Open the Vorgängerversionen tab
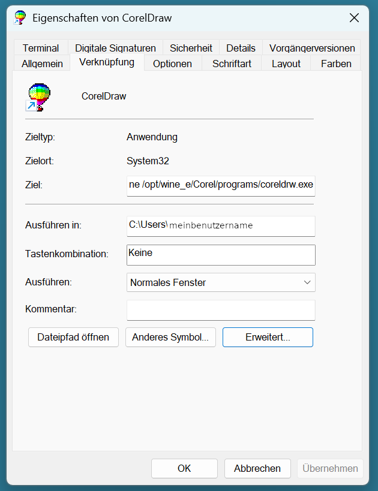Viewport: 378px width, 491px height. pos(312,47)
